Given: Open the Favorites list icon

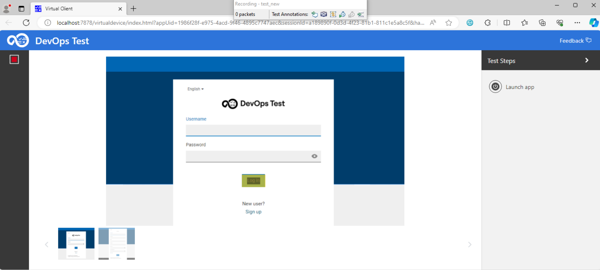Looking at the screenshot, I should [x=525, y=23].
